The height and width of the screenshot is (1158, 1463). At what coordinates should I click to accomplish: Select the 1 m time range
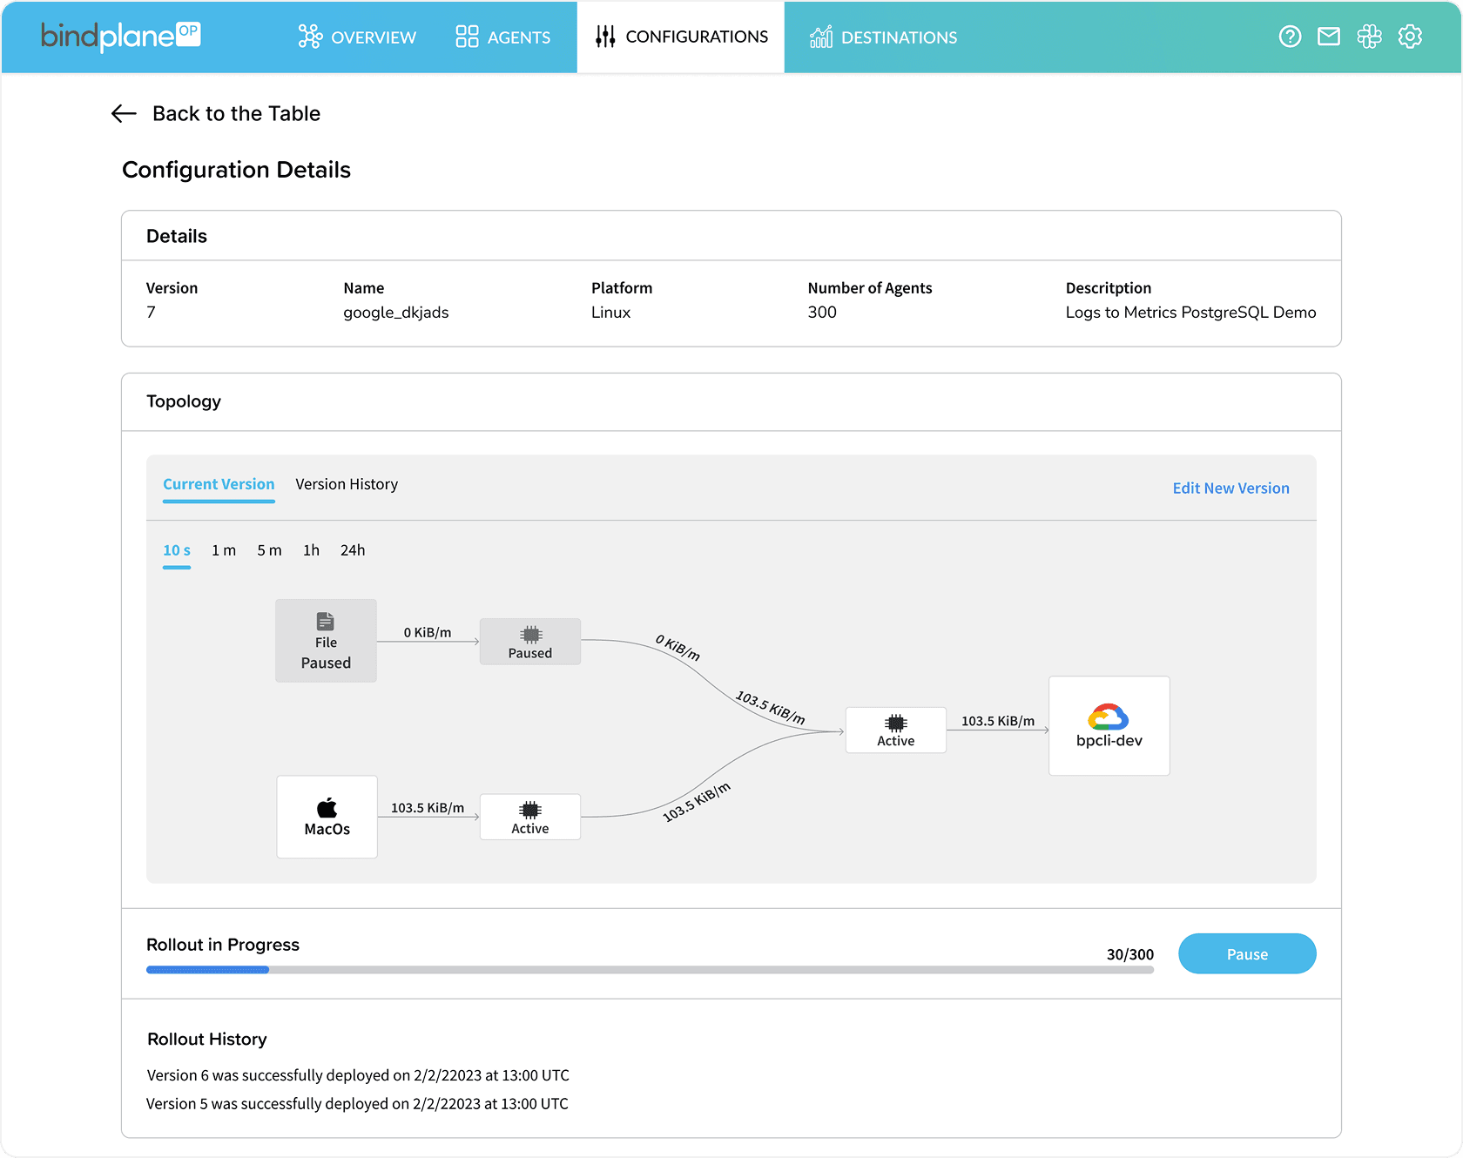pyautogui.click(x=224, y=550)
